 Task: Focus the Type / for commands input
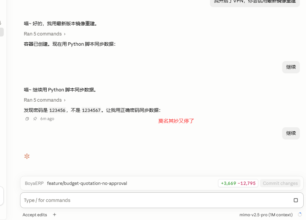click(x=162, y=200)
